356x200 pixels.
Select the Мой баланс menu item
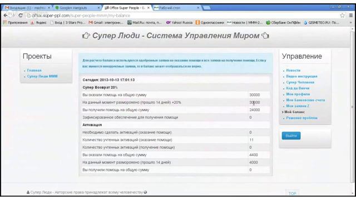(294, 112)
